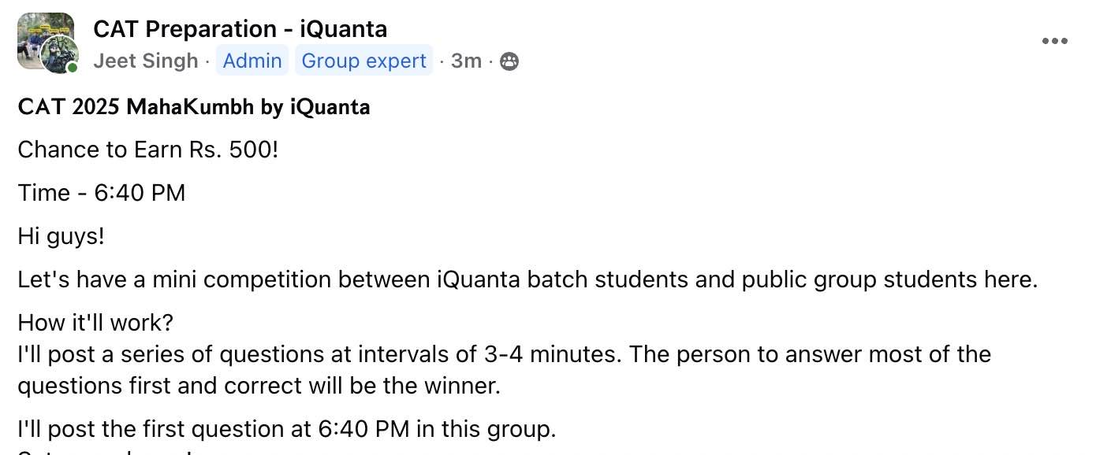Click the 'Time - 6:40 PM' line
The width and height of the screenshot is (1096, 455).
click(x=102, y=193)
